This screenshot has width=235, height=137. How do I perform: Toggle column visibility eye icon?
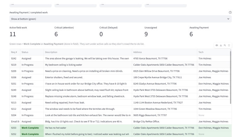217,45
